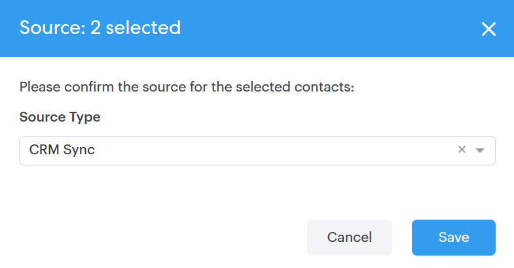Save the selected source type
The image size is (514, 268).
pyautogui.click(x=453, y=237)
